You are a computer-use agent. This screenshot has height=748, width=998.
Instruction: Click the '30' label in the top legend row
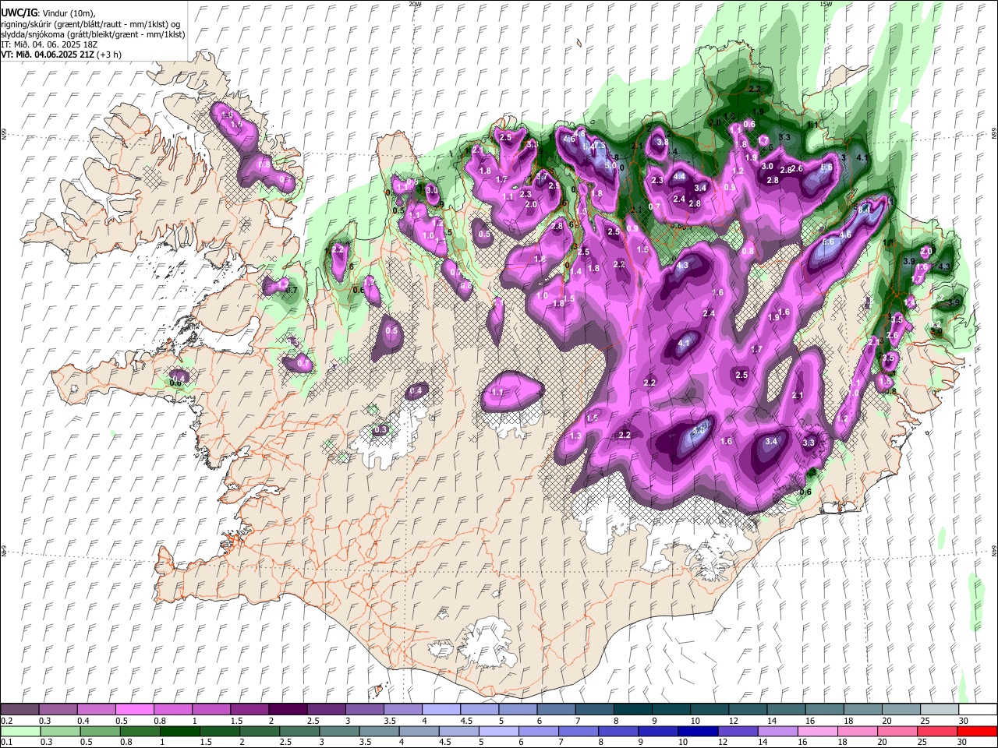[964, 721]
